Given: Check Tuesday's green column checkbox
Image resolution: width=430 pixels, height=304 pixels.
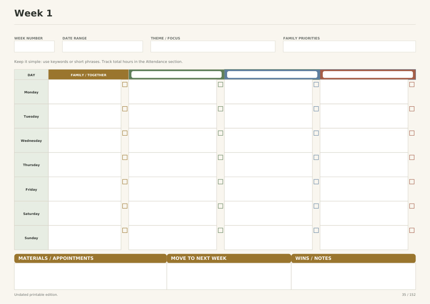Looking at the screenshot, I should click(220, 109).
